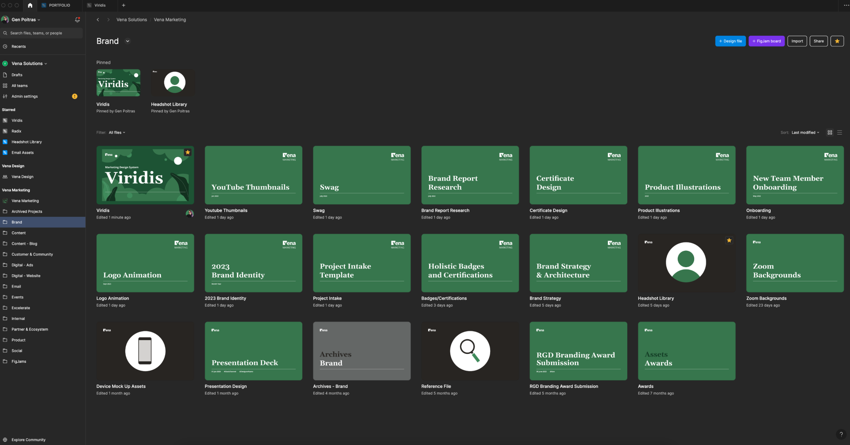This screenshot has width=850, height=445.
Task: Open the notifications bell icon
Action: [x=77, y=19]
